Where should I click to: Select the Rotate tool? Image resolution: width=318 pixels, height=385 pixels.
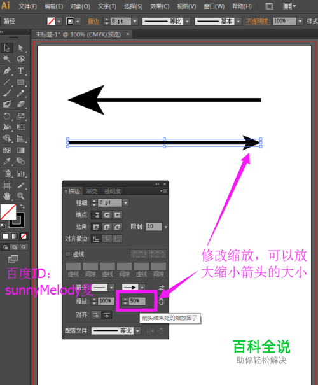(x=7, y=116)
